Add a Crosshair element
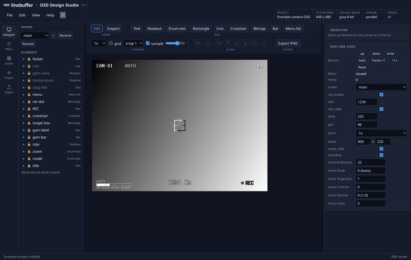The width and height of the screenshot is (411, 260). coord(238,28)
